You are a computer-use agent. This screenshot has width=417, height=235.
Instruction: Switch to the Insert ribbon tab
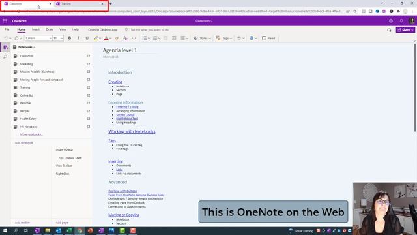coord(36,29)
